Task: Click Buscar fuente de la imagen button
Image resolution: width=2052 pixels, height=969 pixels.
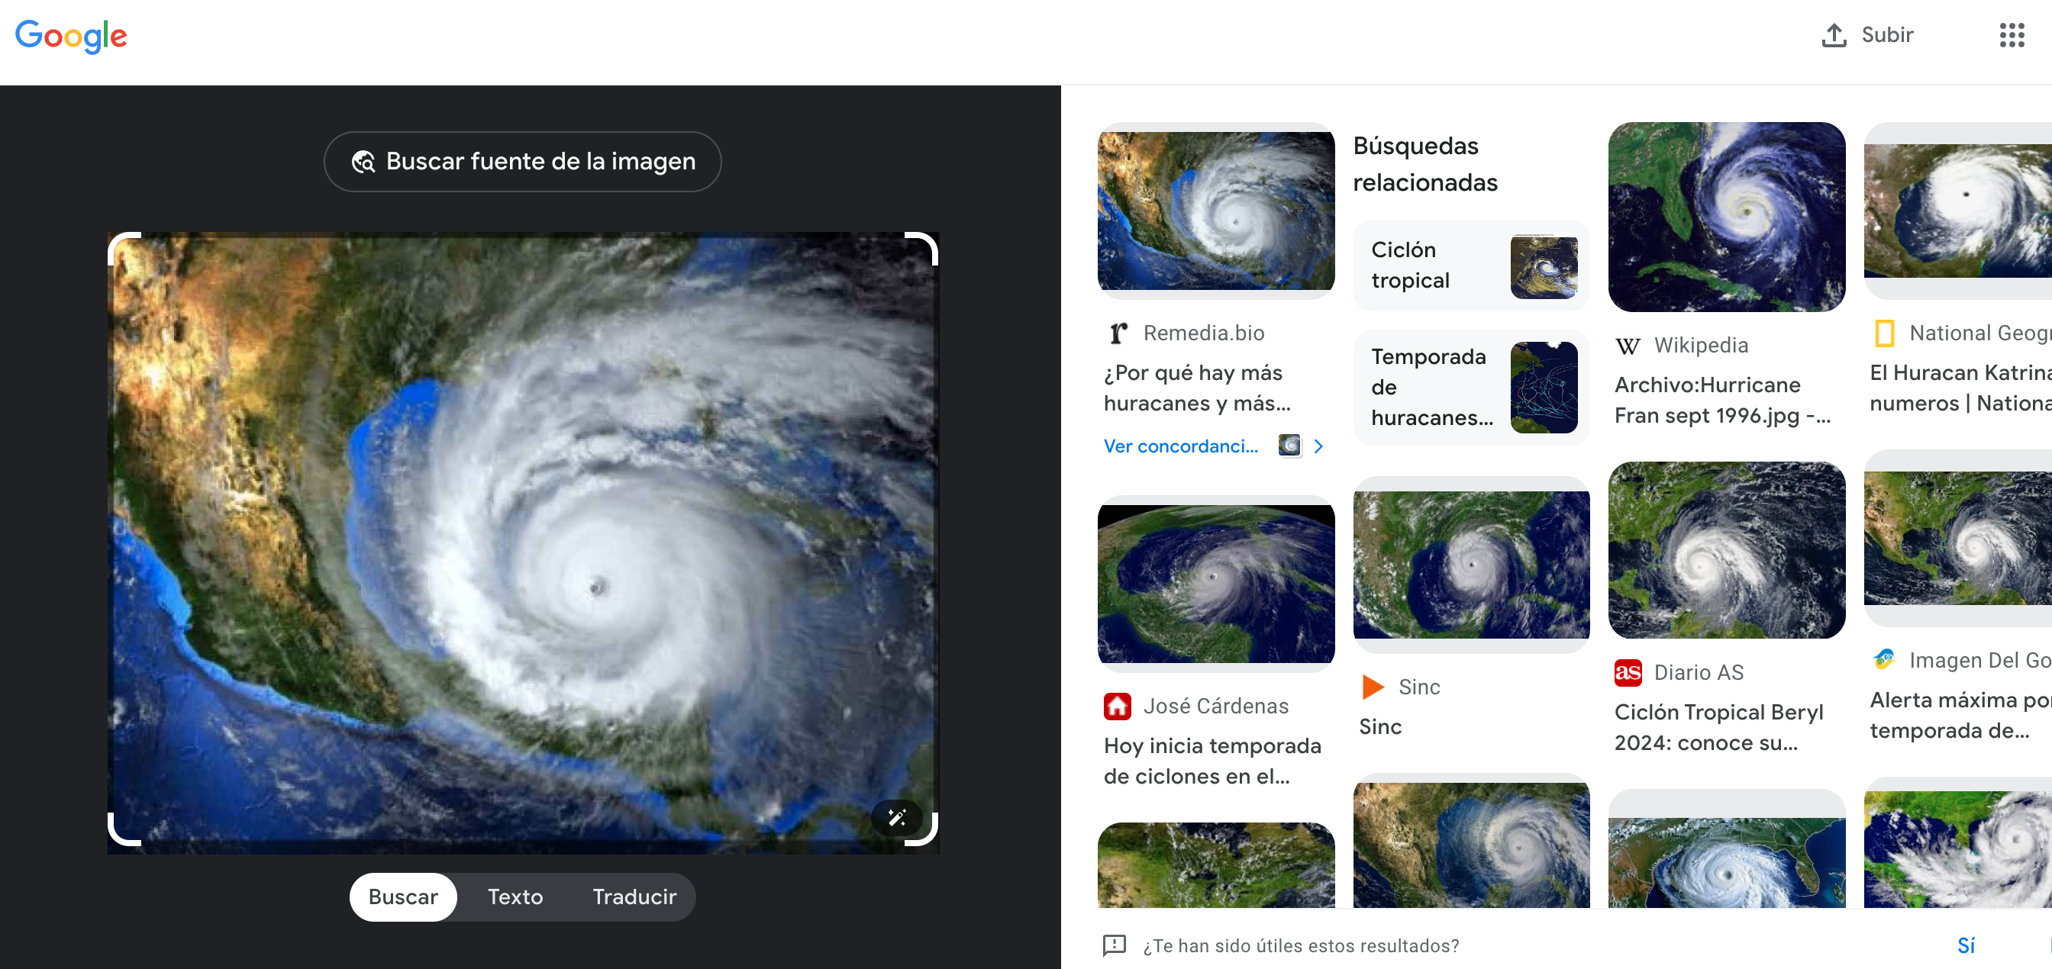Action: [523, 162]
